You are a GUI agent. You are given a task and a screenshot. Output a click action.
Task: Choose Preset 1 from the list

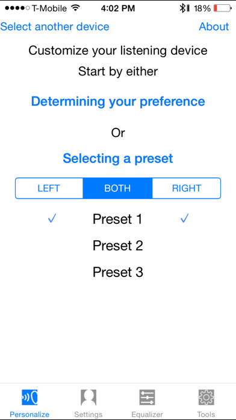(x=117, y=219)
